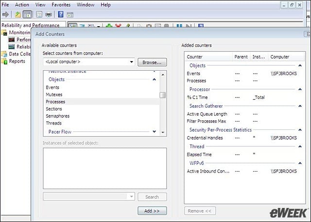The width and height of the screenshot is (311, 222).
Task: Click the Computer column header
Action: click(286, 57)
